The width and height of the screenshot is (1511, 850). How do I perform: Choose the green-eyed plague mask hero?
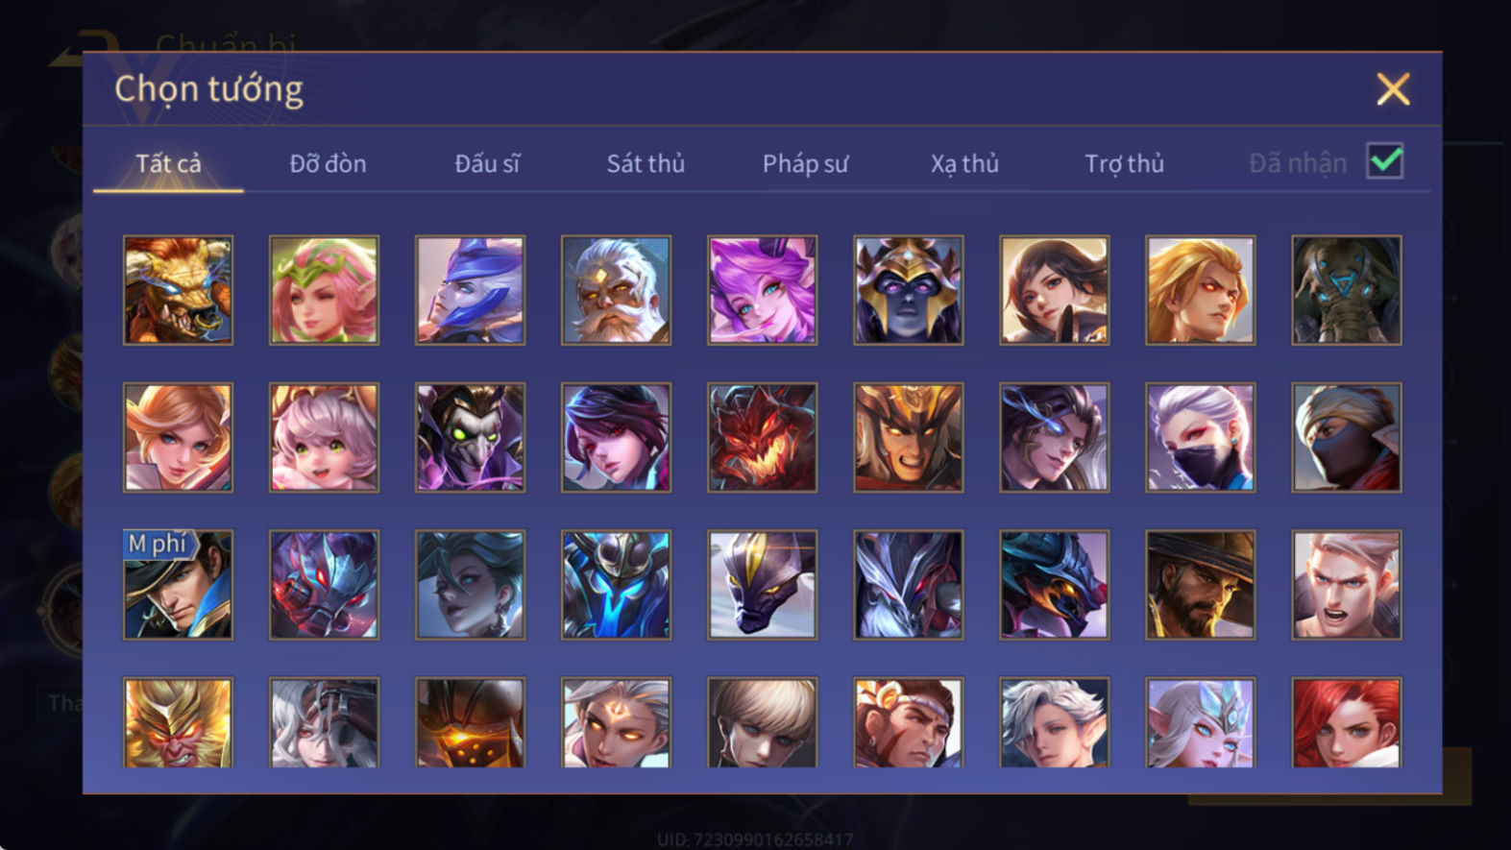point(470,437)
